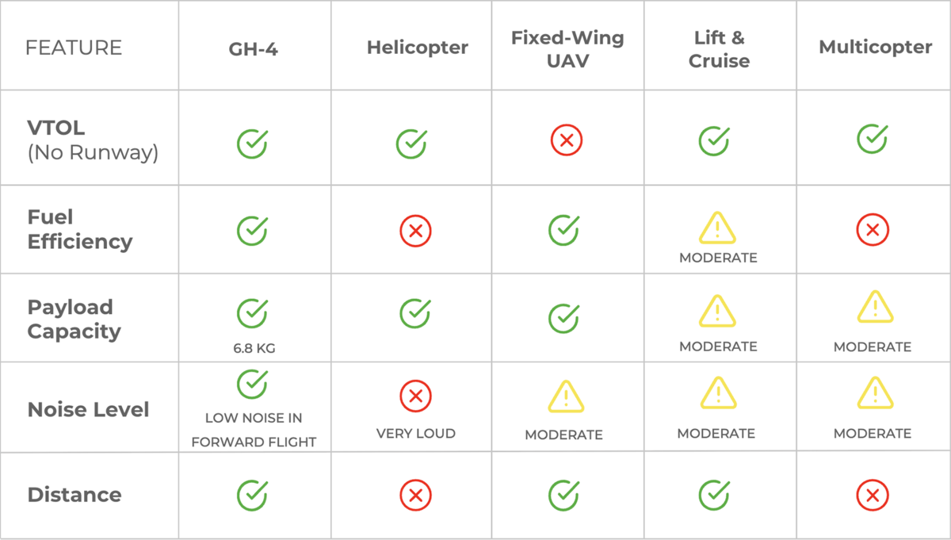Click the GH-4 VTOL green checkmark
The height and width of the screenshot is (540, 951).
[252, 144]
